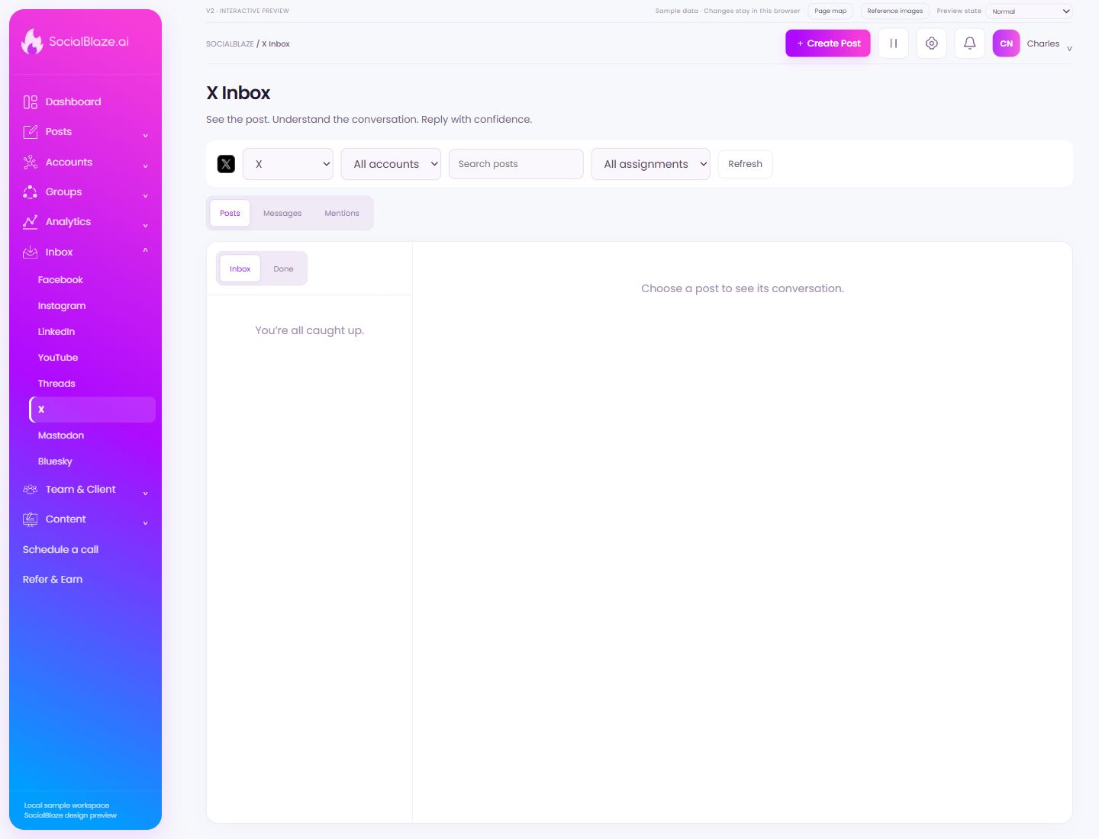The image size is (1099, 839).
Task: Open Refer & Earn link
Action: point(53,580)
